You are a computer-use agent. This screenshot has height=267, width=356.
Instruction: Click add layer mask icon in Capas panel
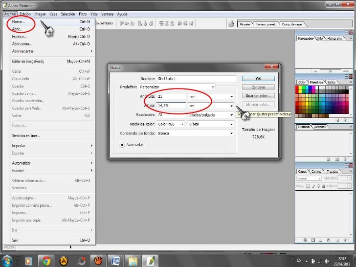point(313,240)
